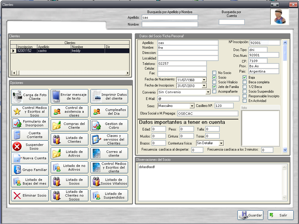Open Listado de Socios Vitalicios
This screenshot has height=224, width=299.
click(109, 181)
